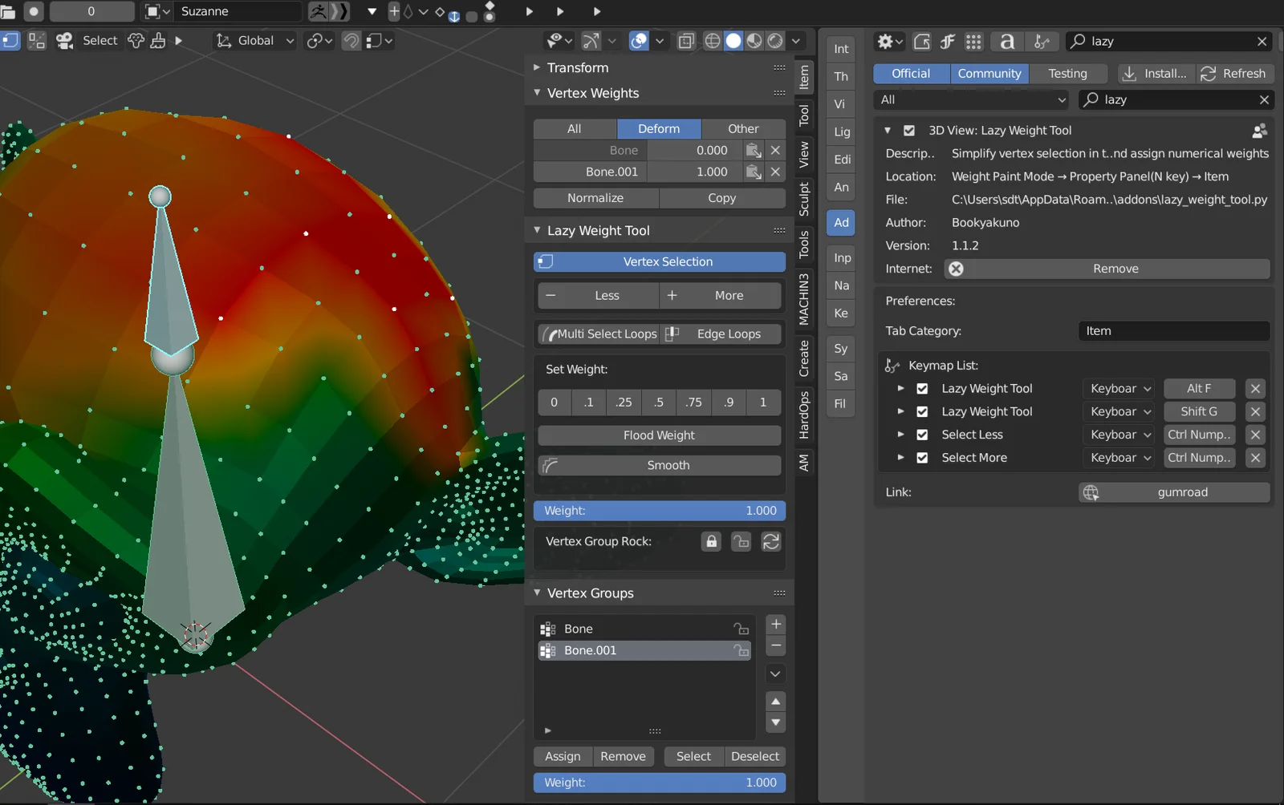Set weight using the Weight 1.000 slider
Screen dimensions: 1284x805
(x=658, y=510)
